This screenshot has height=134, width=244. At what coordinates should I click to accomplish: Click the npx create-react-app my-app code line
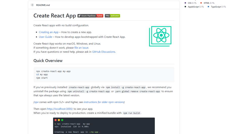click(53, 71)
